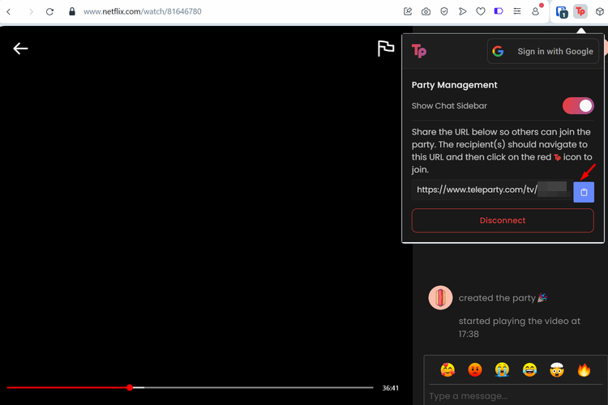
Task: Click the heart bookmark icon
Action: 481,11
